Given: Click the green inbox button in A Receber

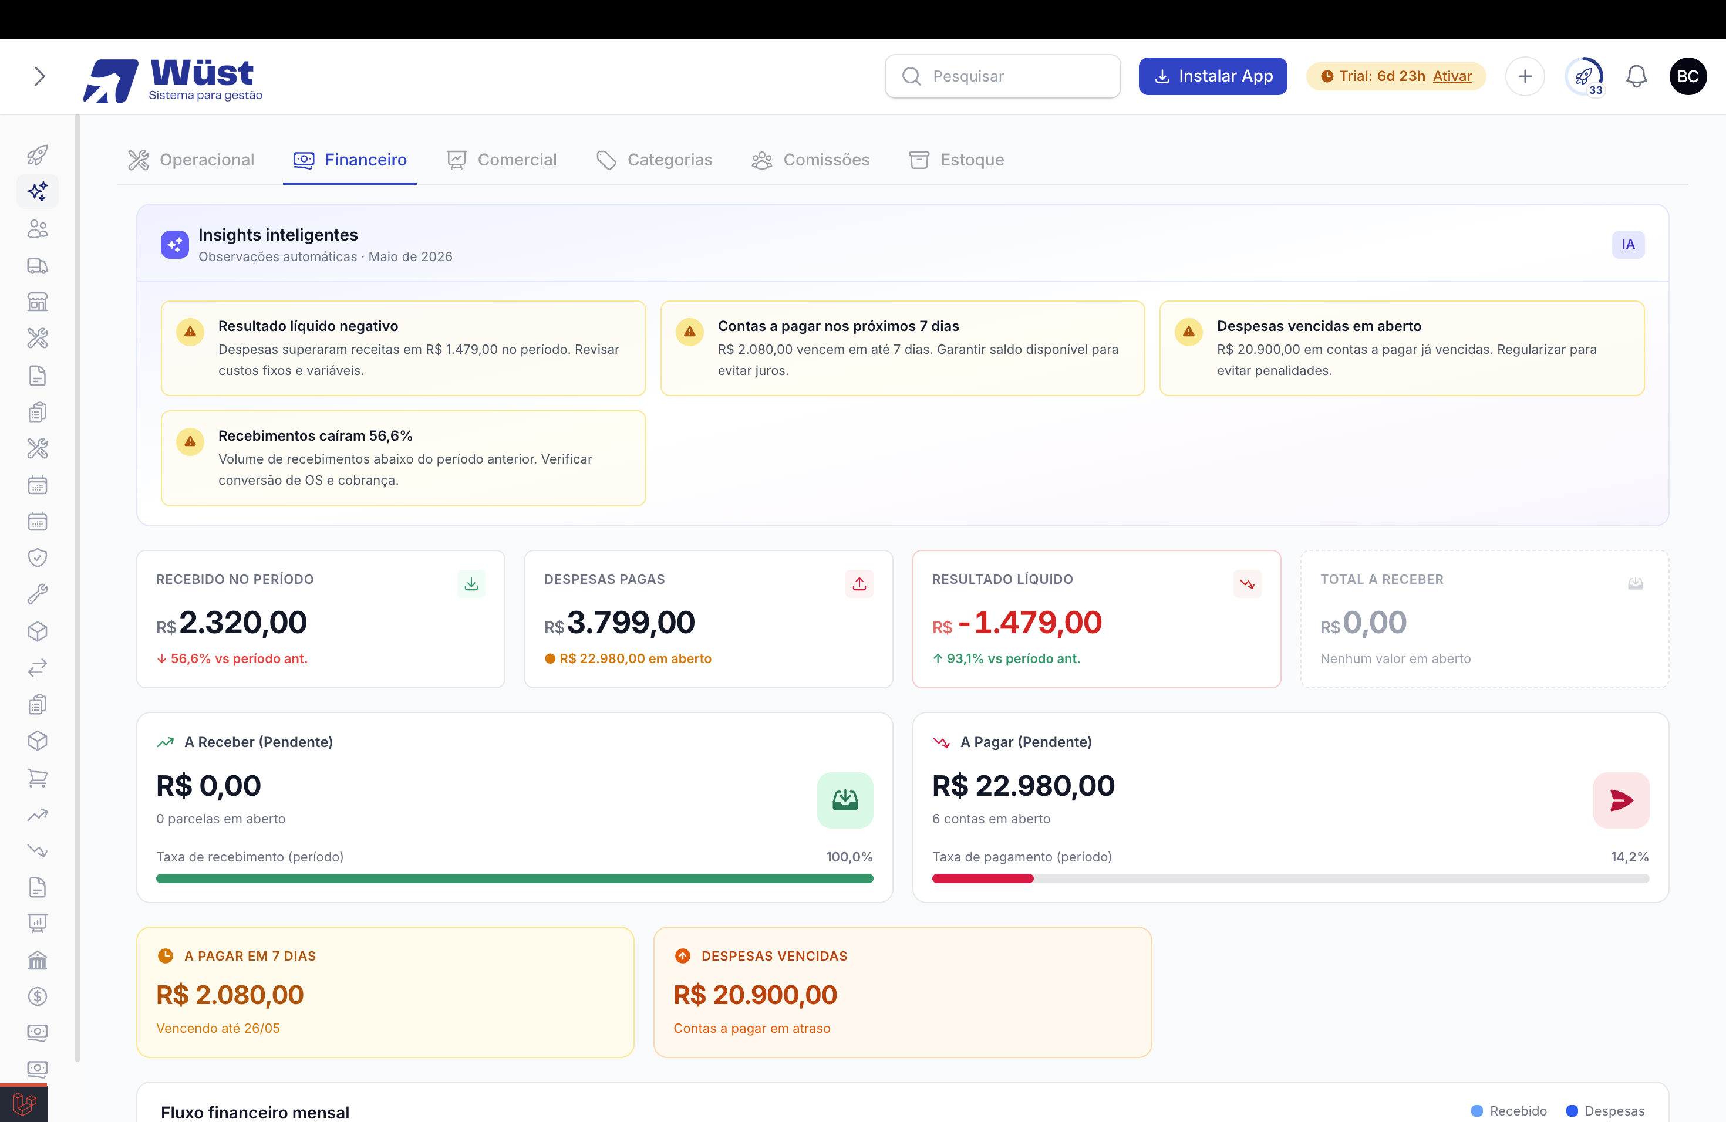Looking at the screenshot, I should (x=845, y=800).
